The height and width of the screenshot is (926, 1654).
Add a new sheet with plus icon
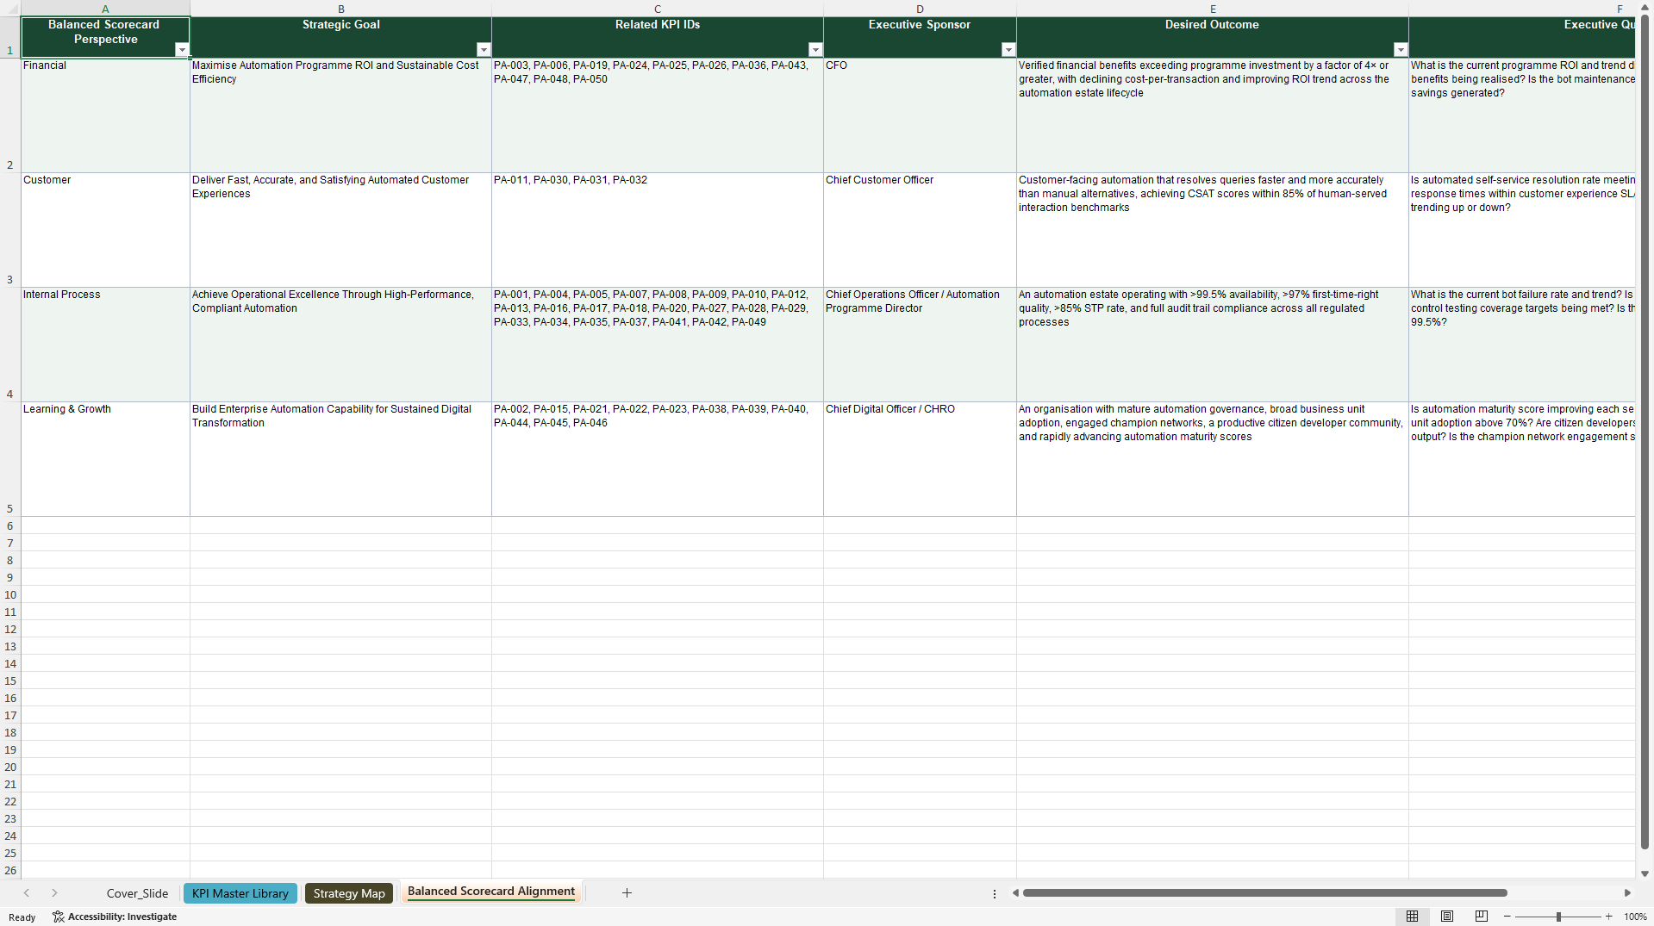click(x=627, y=893)
